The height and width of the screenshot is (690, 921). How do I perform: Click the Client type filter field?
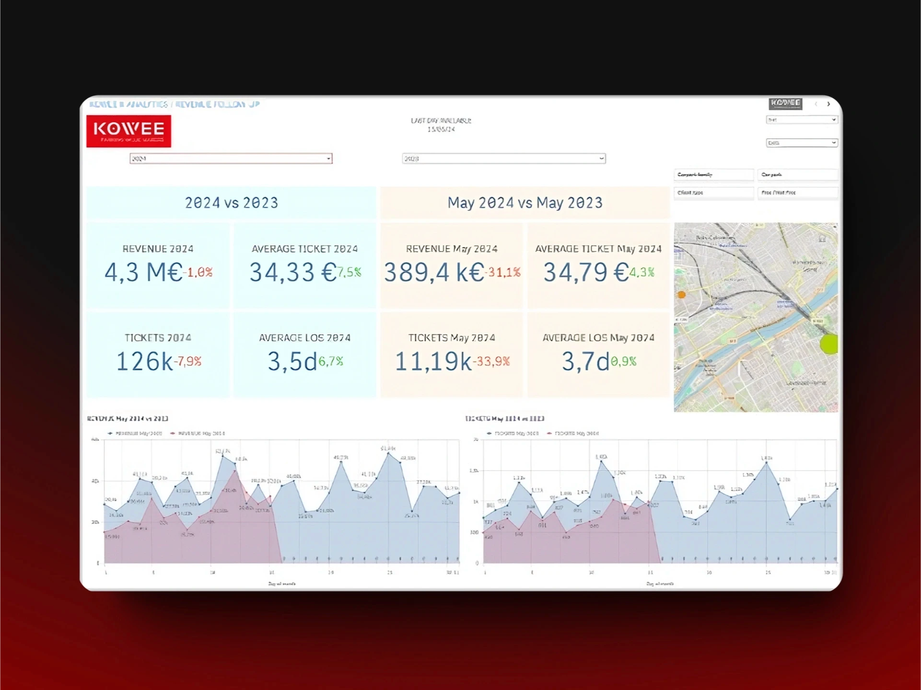tap(713, 193)
